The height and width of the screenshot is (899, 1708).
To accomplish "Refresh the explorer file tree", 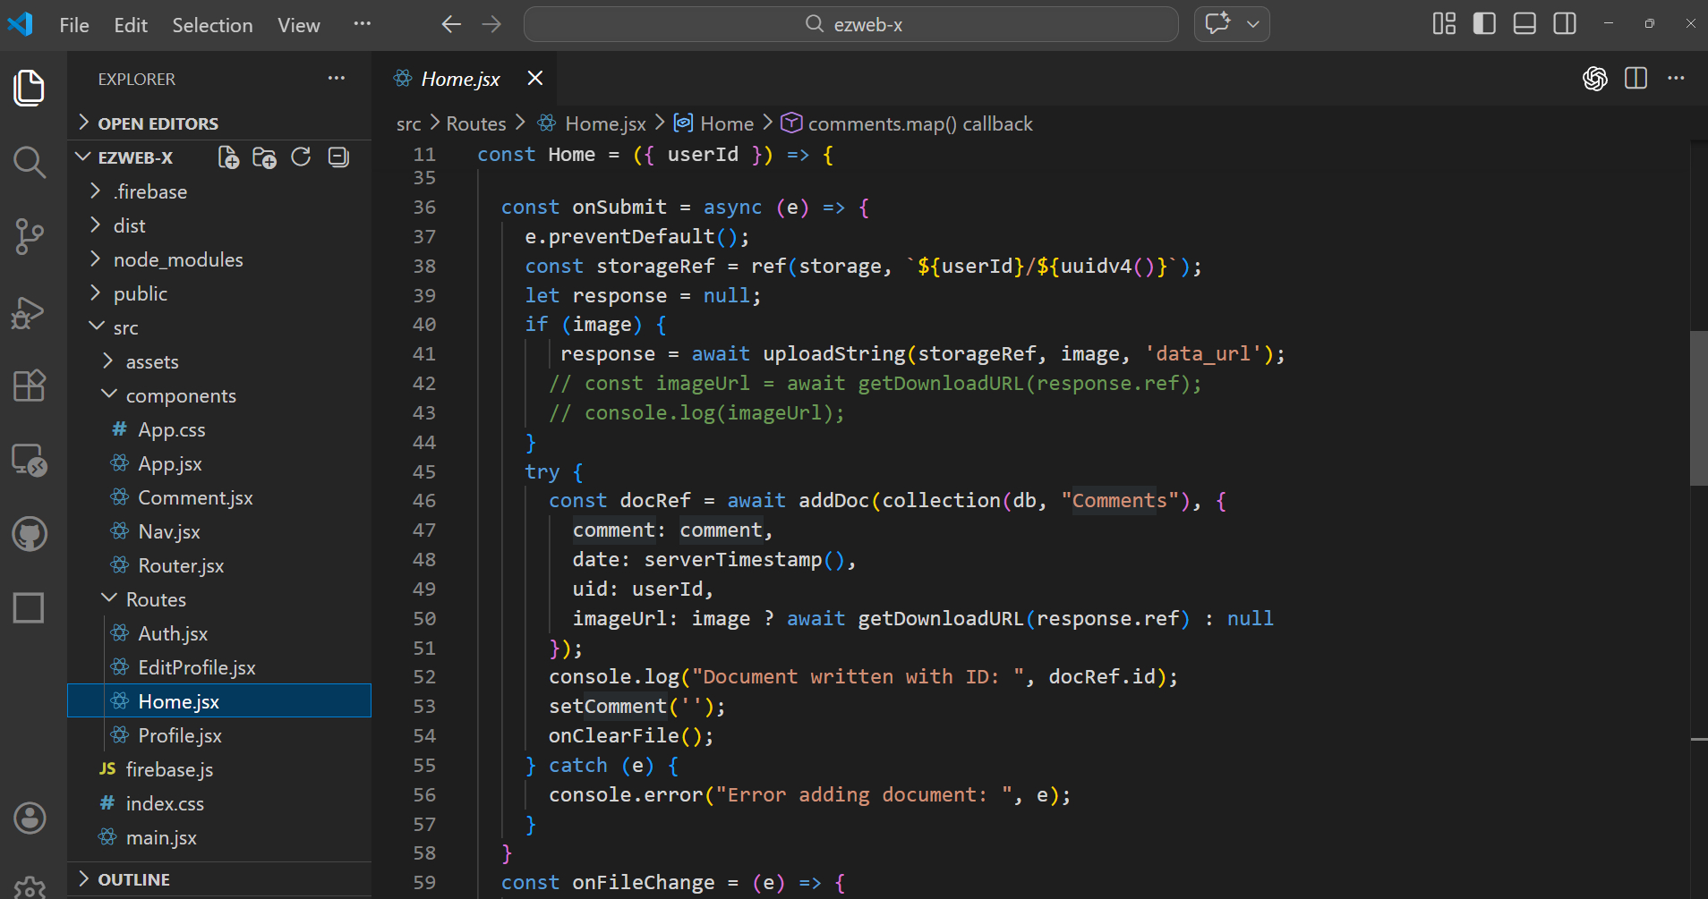I will coord(301,157).
